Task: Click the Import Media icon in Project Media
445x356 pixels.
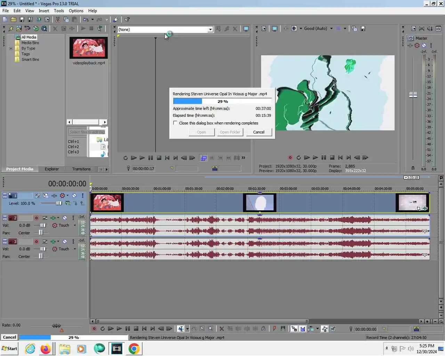Action: tap(19, 29)
